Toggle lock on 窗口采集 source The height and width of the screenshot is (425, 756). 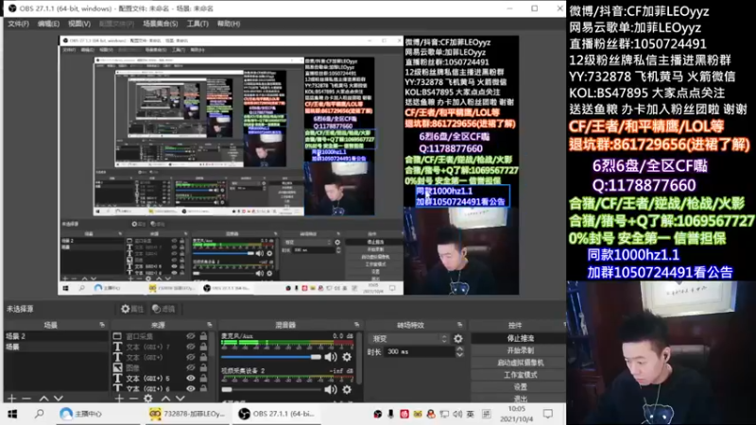tap(203, 336)
